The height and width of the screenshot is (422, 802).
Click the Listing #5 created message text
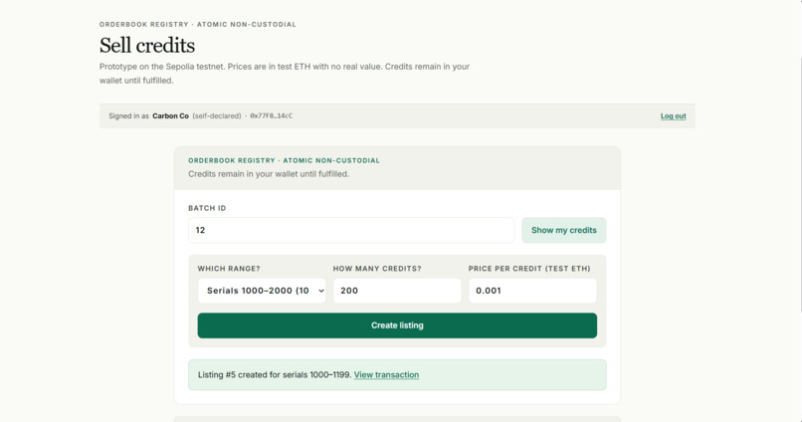click(275, 375)
